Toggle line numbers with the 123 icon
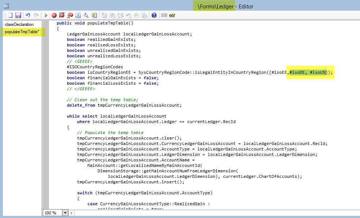 point(164,15)
